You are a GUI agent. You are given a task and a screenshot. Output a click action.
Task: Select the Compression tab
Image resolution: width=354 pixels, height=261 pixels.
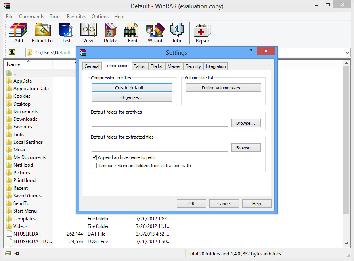pos(116,66)
